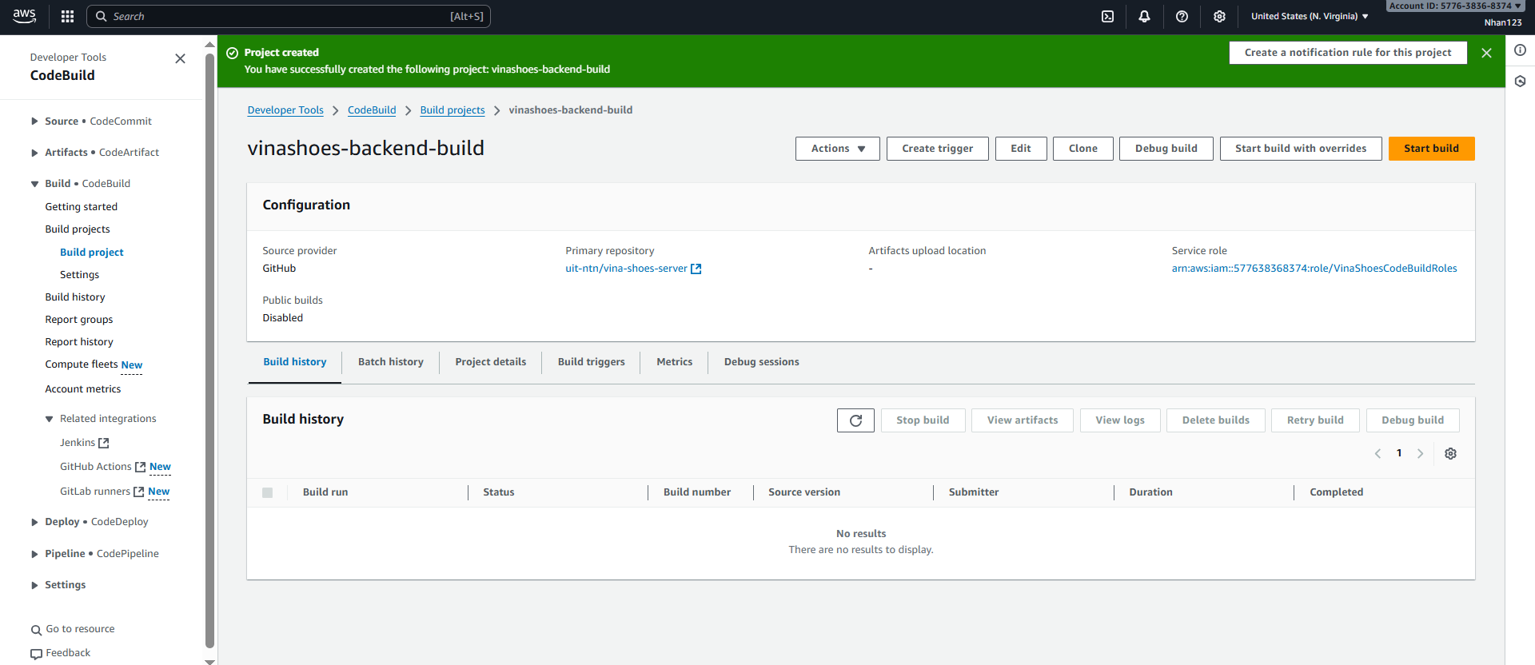The image size is (1535, 665).
Task: Close the CodeBuild side navigation panel
Action: coord(180,58)
